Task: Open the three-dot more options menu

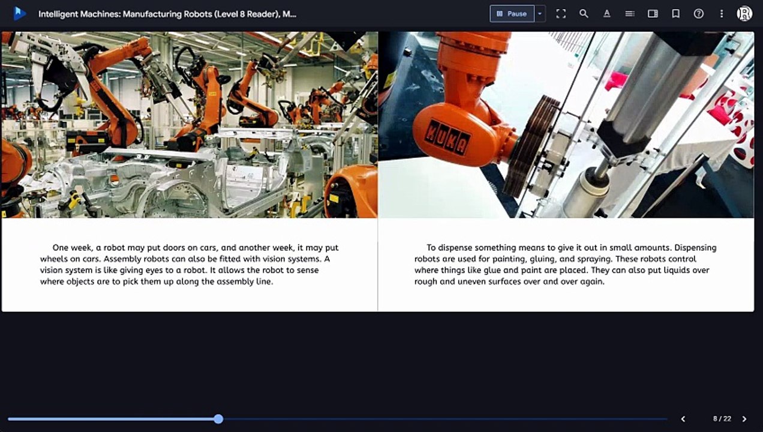Action: 722,13
